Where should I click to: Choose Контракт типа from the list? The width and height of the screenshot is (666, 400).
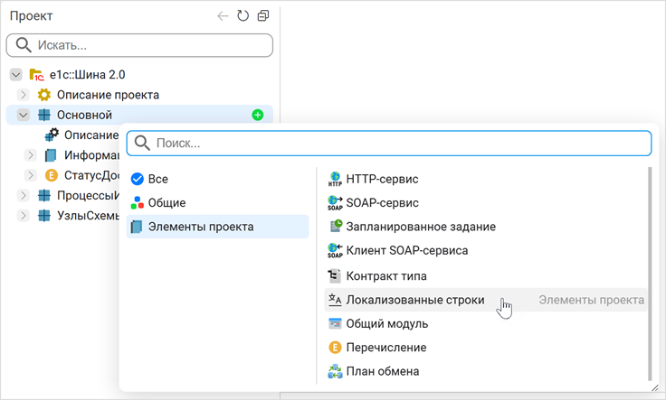coord(486,276)
